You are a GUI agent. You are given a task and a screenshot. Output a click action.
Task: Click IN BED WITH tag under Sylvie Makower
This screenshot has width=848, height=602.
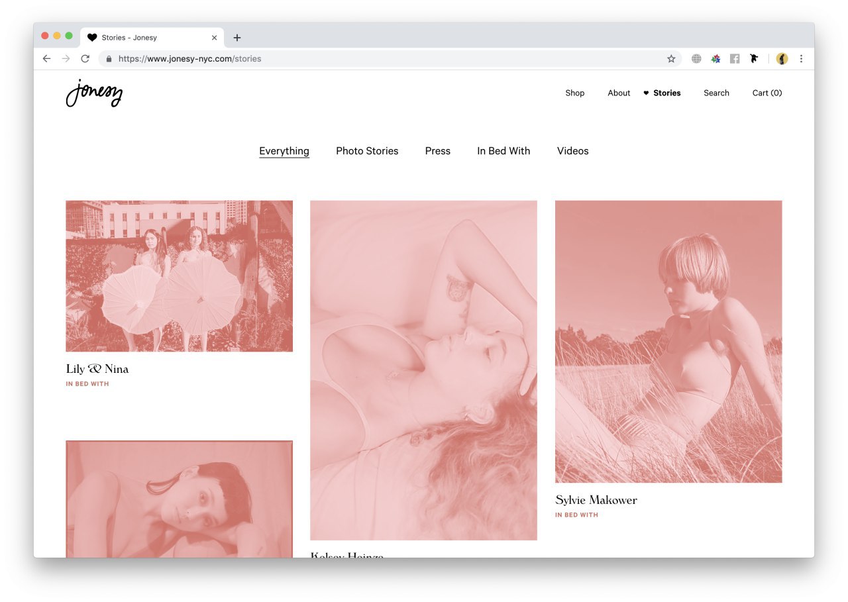[576, 515]
